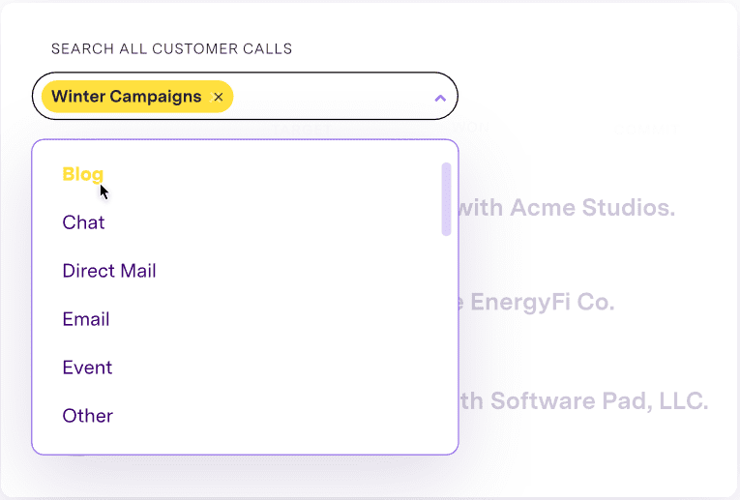
Task: Select the Blog option
Action: (x=82, y=174)
